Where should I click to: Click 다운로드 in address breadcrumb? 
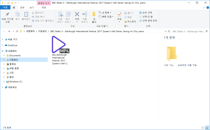coord(43,31)
